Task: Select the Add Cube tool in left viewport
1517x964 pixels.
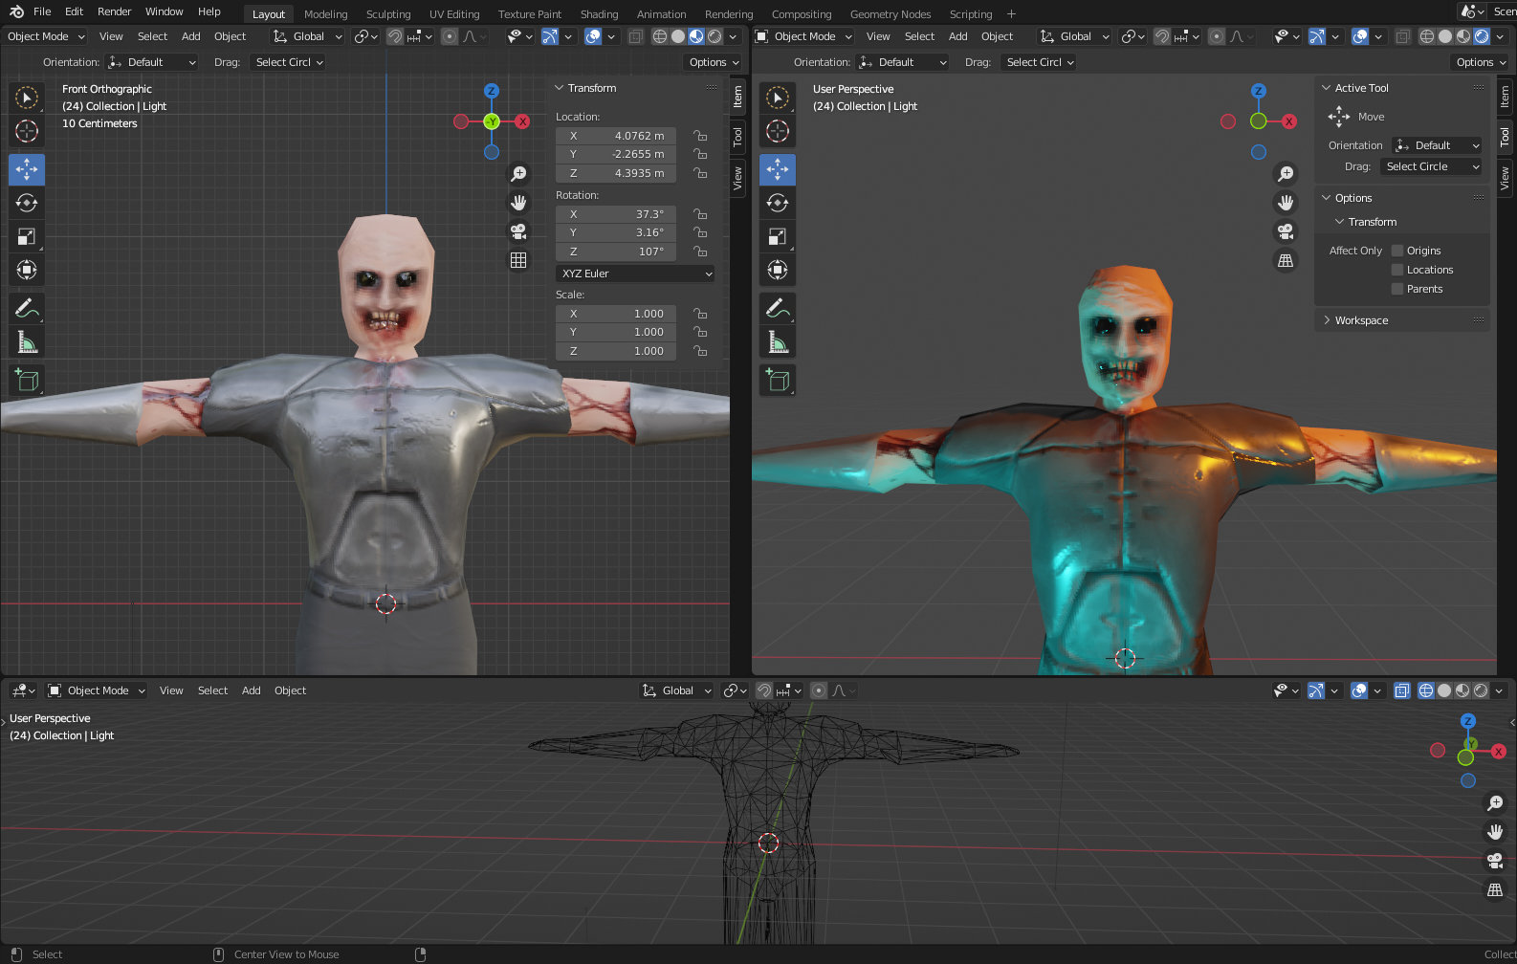Action: click(27, 380)
